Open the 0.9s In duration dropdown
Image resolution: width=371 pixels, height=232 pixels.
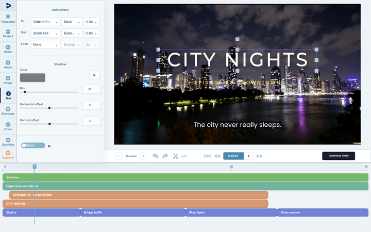[92, 22]
